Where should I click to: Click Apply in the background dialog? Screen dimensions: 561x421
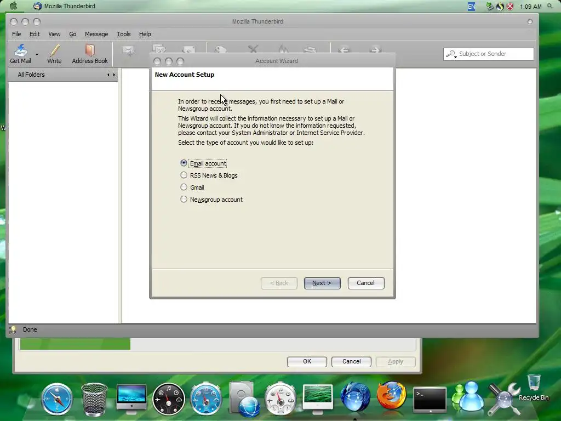pos(396,362)
